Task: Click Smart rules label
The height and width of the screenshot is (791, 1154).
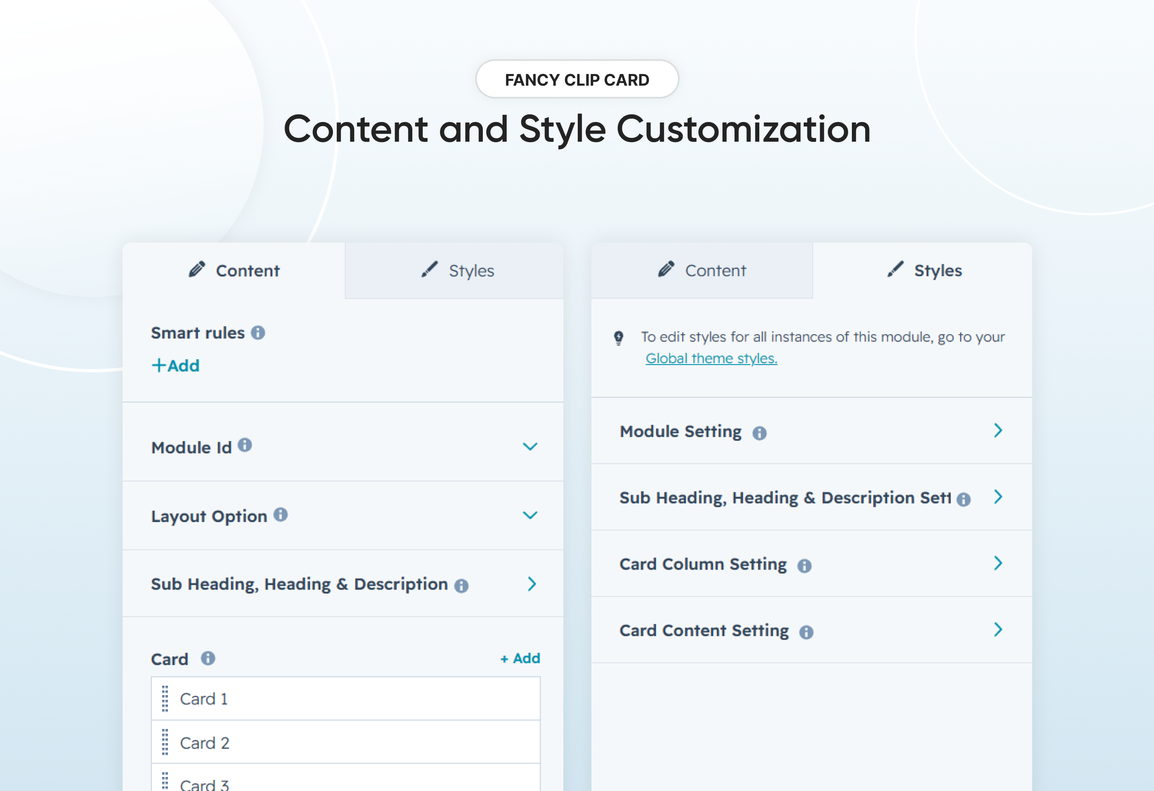Action: tap(198, 333)
